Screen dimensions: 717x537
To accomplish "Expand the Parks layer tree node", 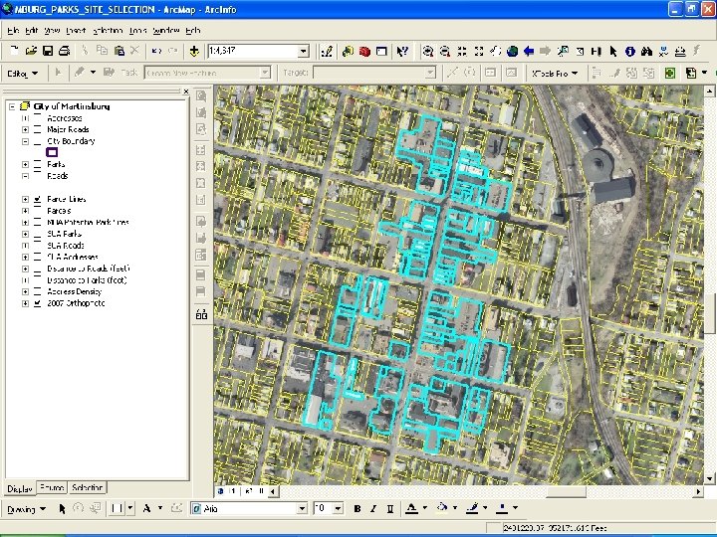I will (x=25, y=164).
